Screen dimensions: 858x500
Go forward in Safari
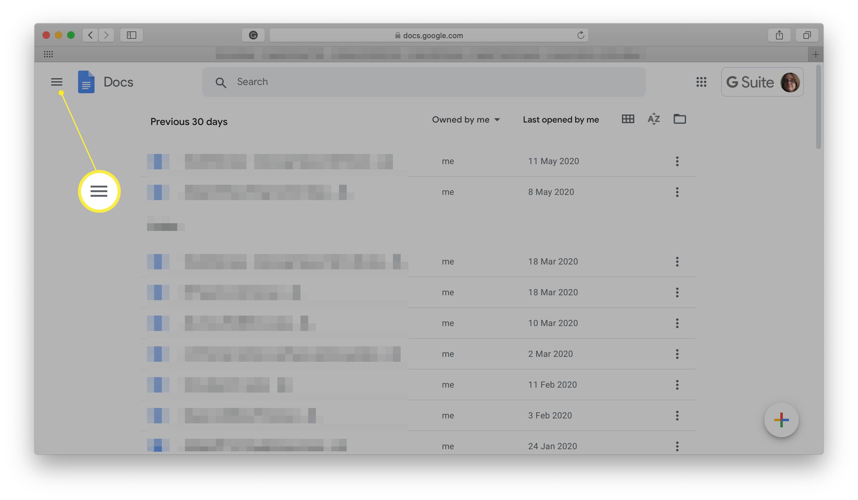(106, 35)
